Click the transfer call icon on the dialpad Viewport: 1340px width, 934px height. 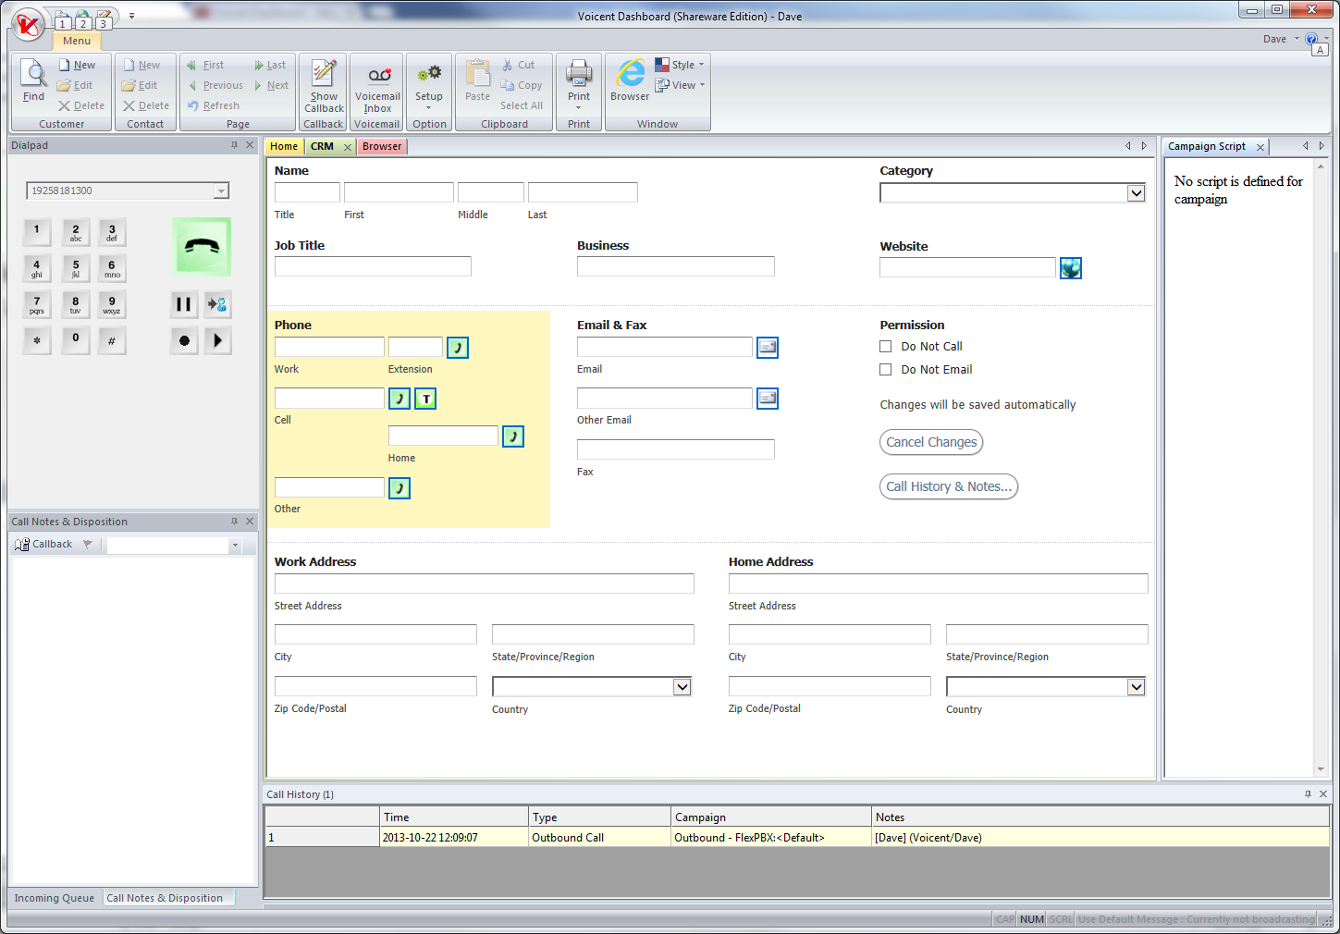pyautogui.click(x=217, y=304)
